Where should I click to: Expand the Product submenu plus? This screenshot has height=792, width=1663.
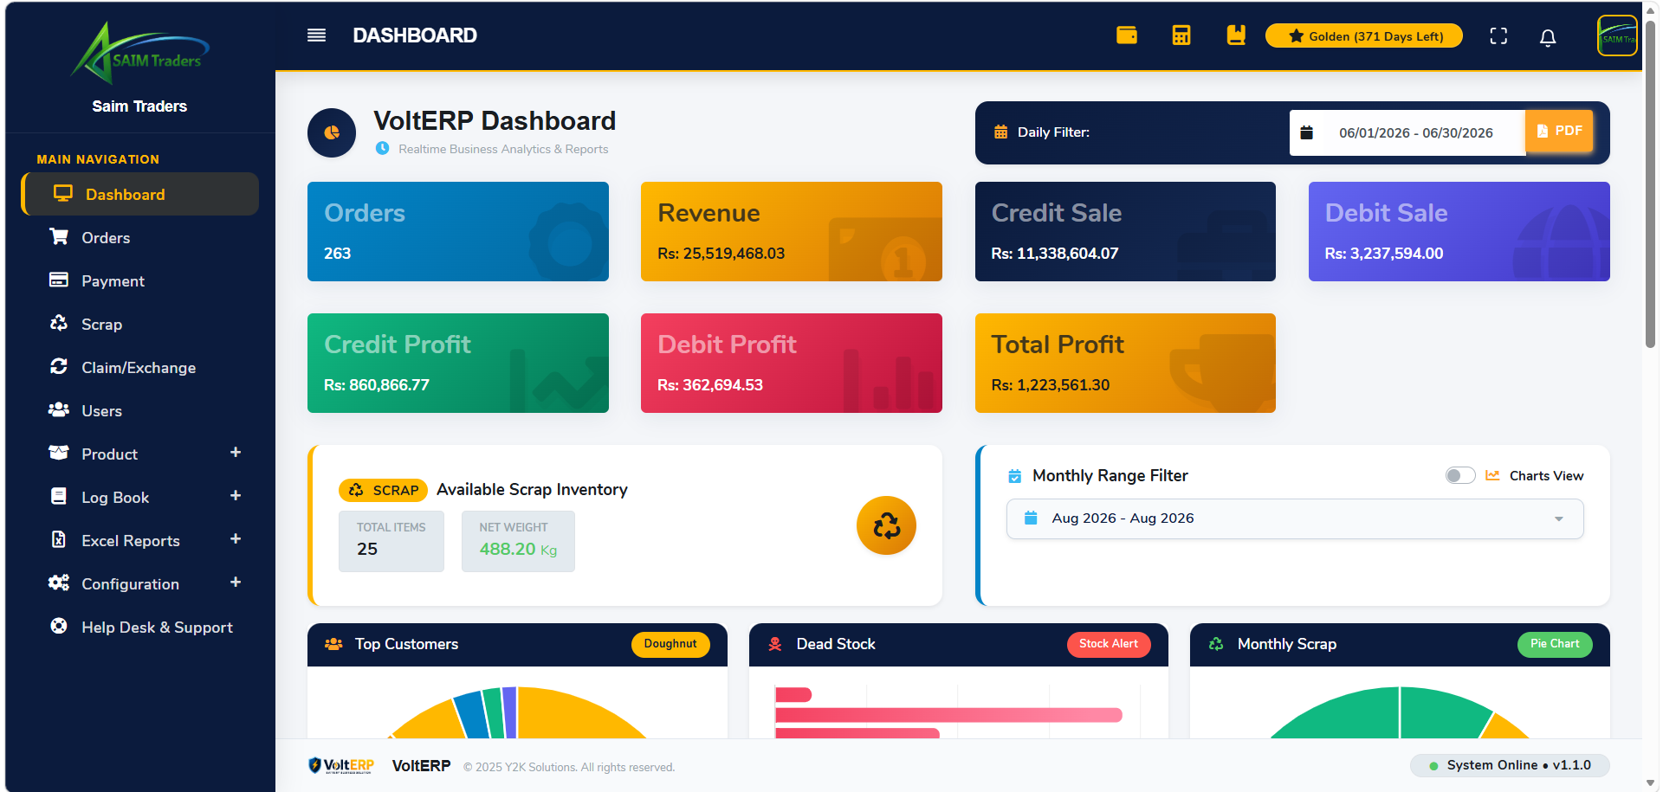click(236, 453)
